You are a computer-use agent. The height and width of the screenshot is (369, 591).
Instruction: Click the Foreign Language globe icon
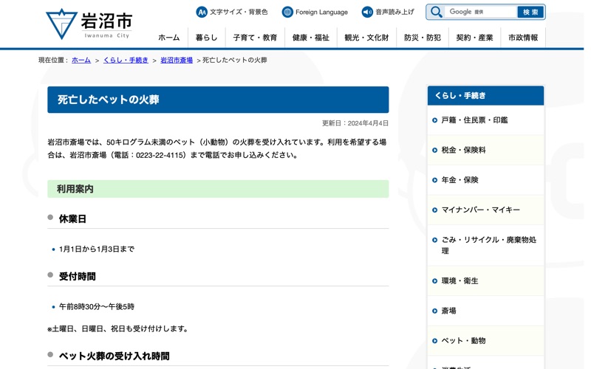pos(287,12)
